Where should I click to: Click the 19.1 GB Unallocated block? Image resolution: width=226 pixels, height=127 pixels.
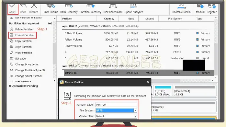(x=195, y=91)
